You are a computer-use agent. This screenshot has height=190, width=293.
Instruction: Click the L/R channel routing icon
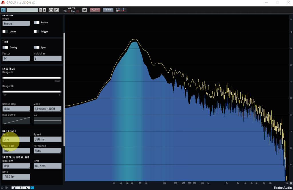coord(120,10)
